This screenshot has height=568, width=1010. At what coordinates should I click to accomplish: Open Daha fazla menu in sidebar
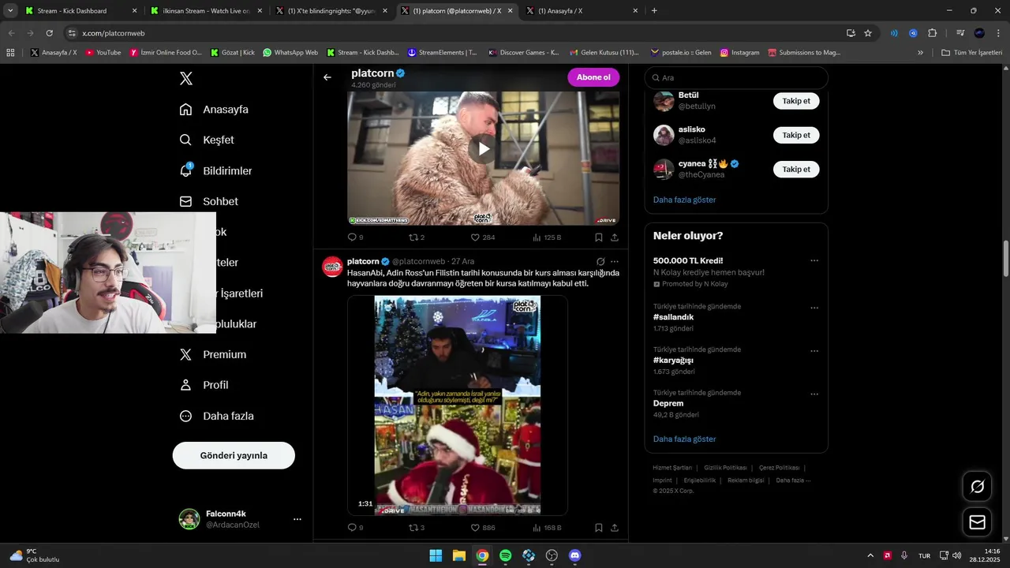[217, 416]
